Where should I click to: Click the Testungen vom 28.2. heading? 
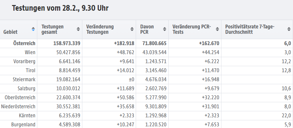pyautogui.click(x=60, y=8)
